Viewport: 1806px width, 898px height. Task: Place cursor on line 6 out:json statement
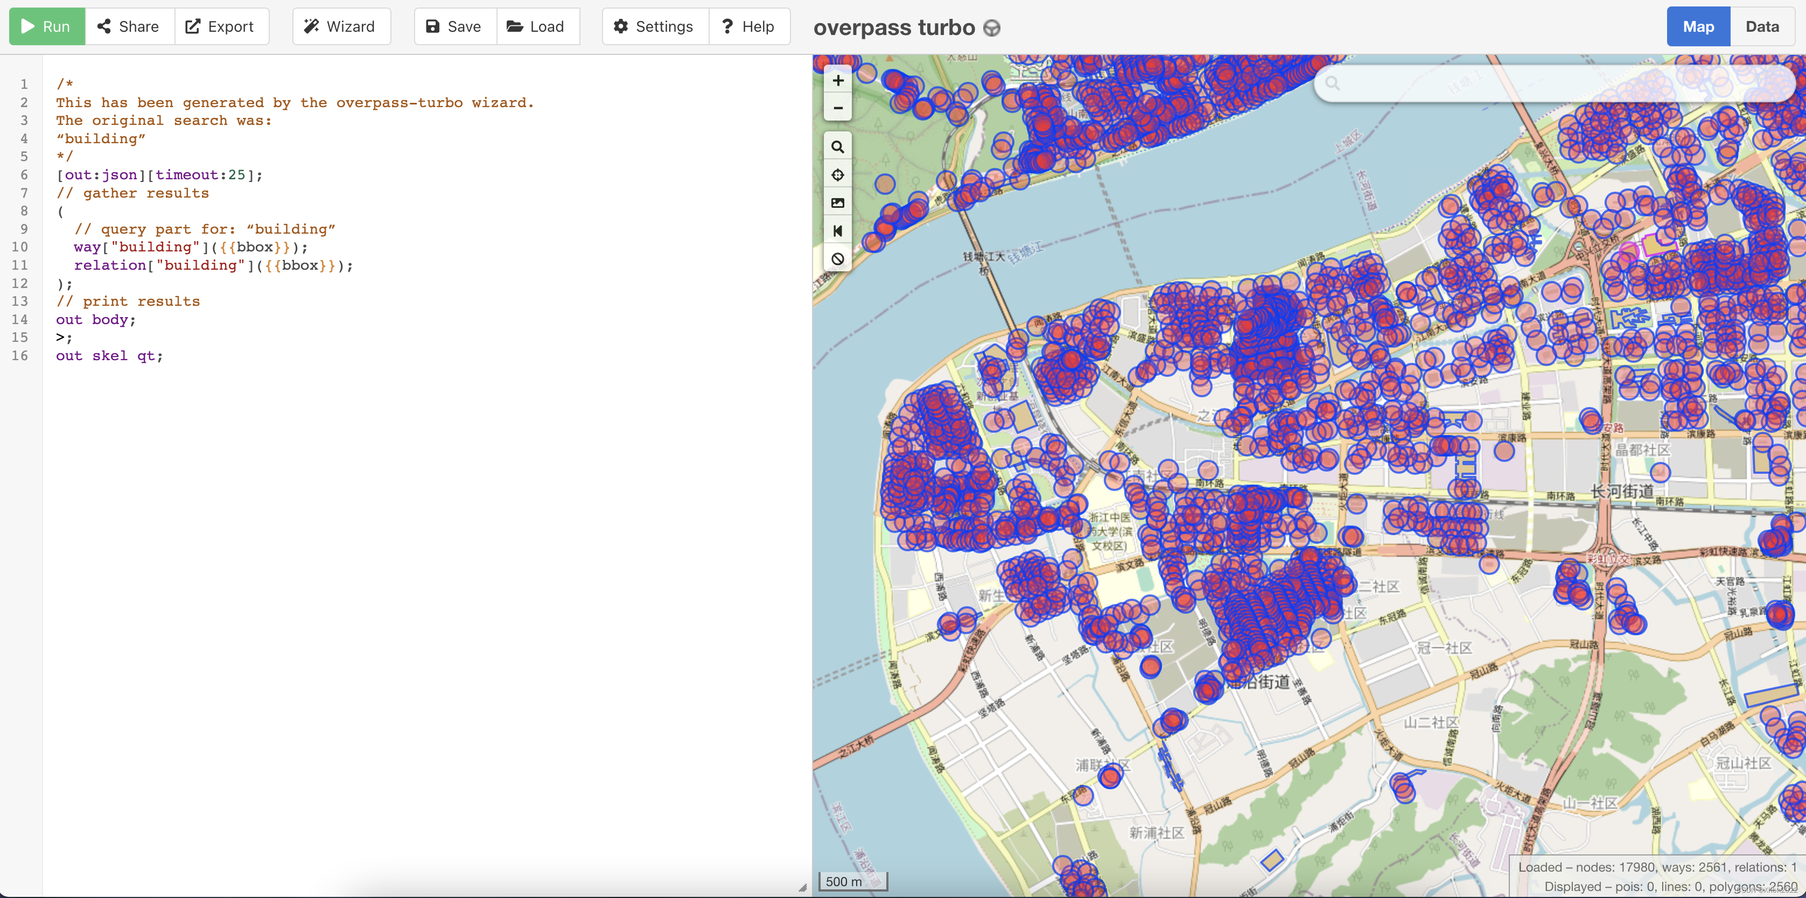pyautogui.click(x=160, y=174)
